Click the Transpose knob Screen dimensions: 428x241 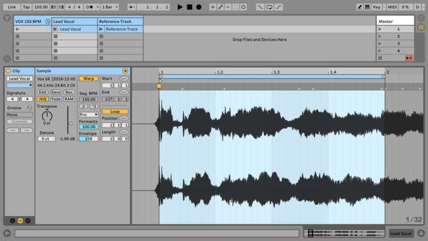47,116
